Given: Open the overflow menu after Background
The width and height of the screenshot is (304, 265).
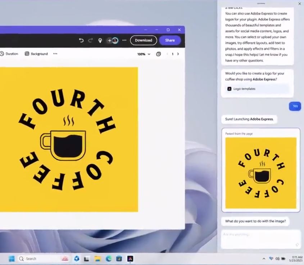Looking at the screenshot, I should 55,54.
